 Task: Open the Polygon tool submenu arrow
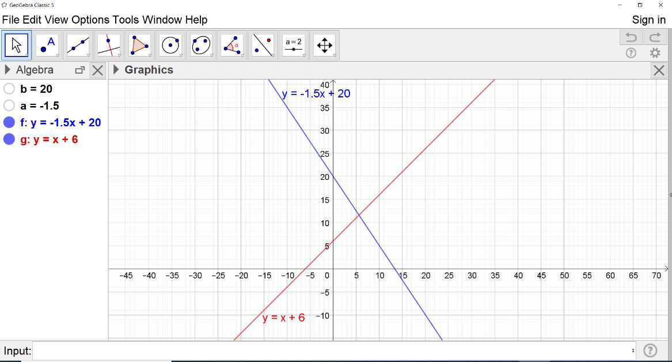coord(150,55)
